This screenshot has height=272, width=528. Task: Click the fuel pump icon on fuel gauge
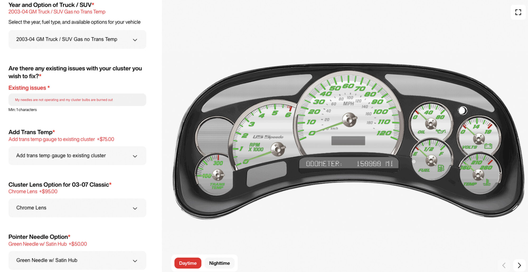pyautogui.click(x=441, y=168)
